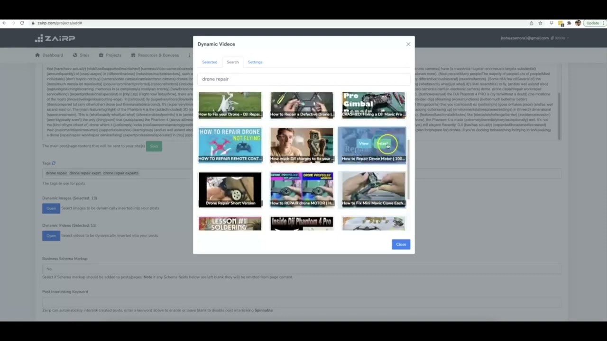
Task: Select 'How to Fix your Drone - DJI' thumbnail
Action: point(230,105)
